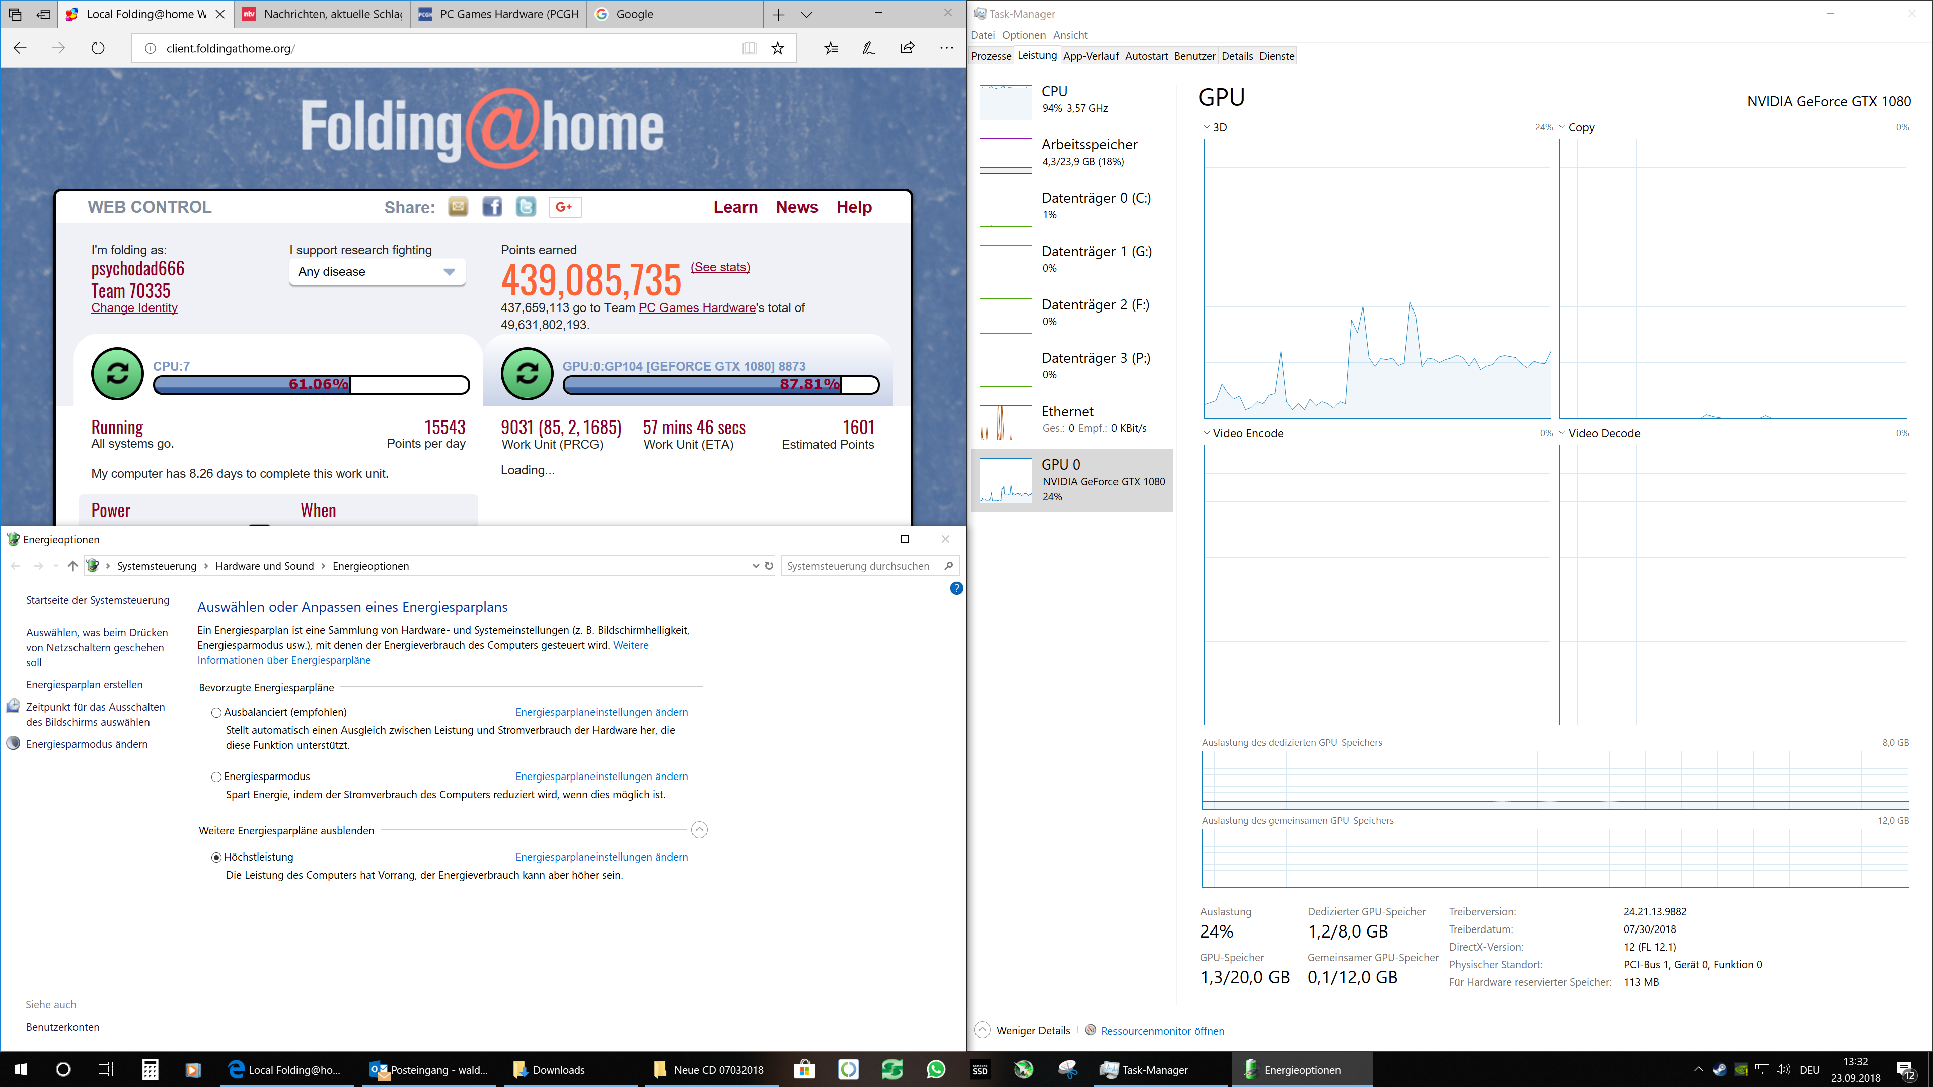Select Energiesparmodus power plan
The width and height of the screenshot is (1933, 1087).
click(x=216, y=777)
